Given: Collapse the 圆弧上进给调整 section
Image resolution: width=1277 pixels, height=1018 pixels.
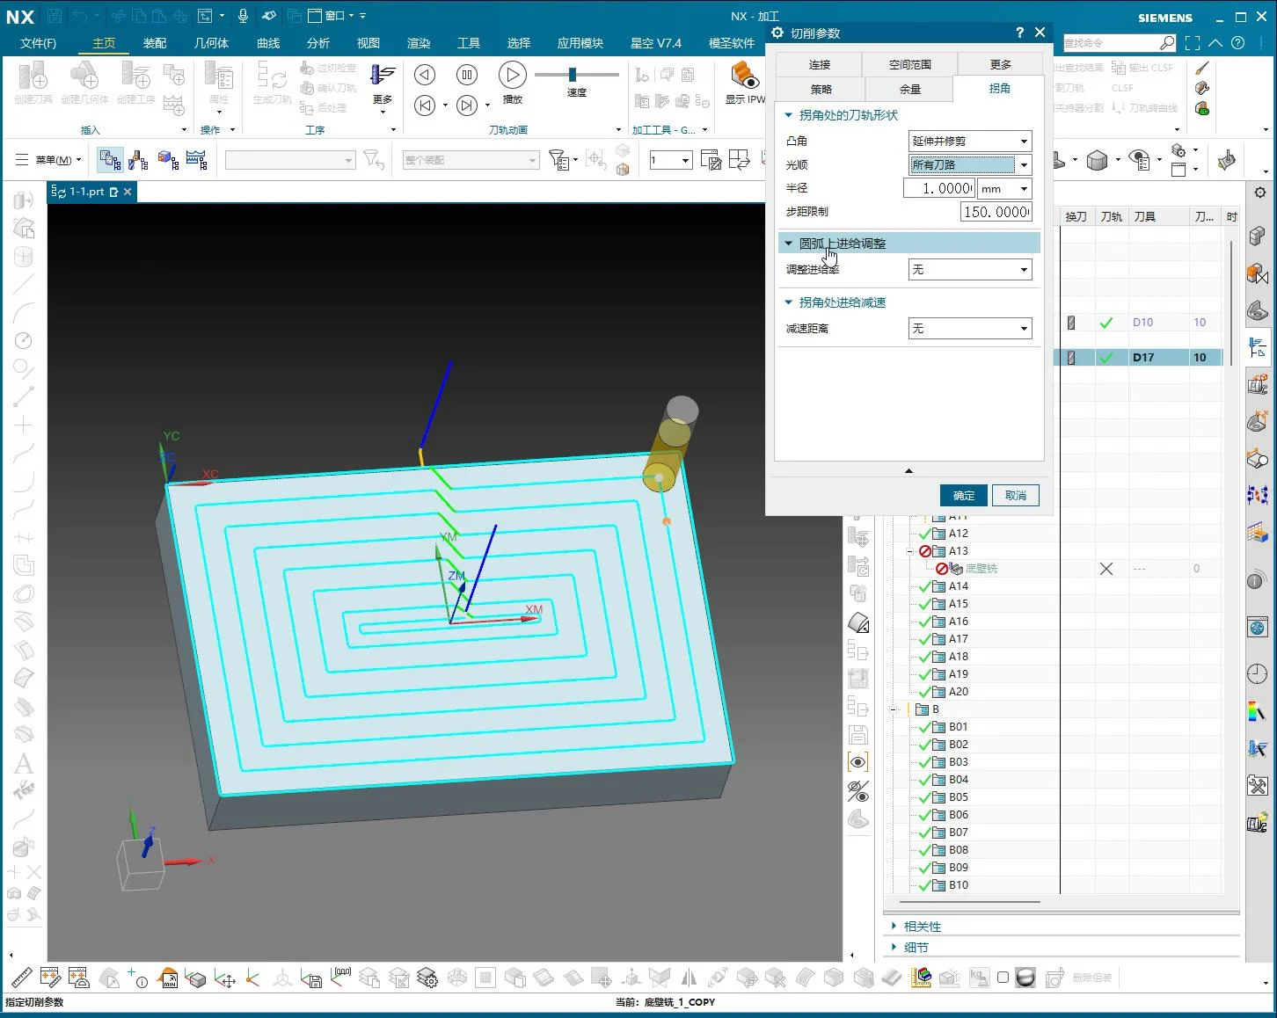Looking at the screenshot, I should [789, 243].
